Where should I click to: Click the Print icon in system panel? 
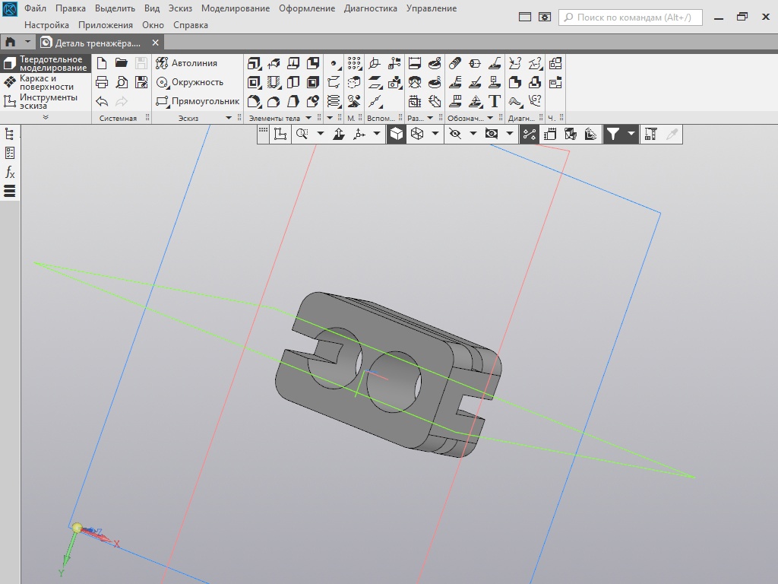[x=102, y=82]
